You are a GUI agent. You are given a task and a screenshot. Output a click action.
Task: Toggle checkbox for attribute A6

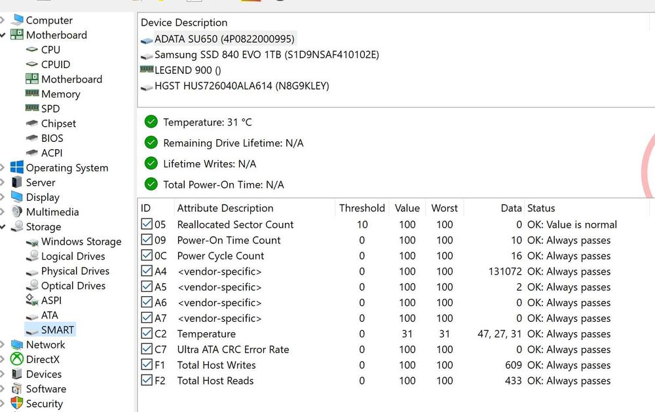pyautogui.click(x=147, y=302)
